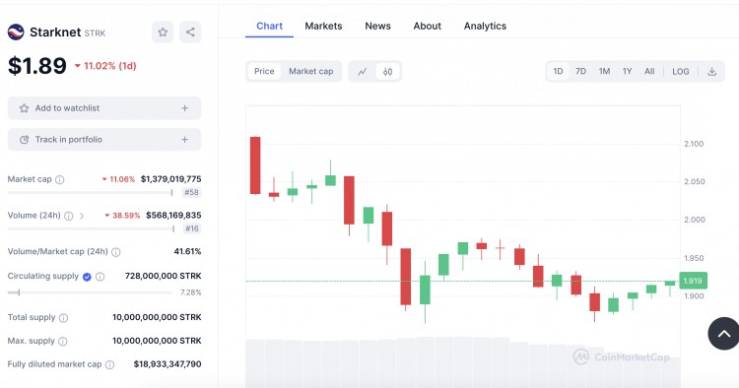
Task: Toggle the Price chart mode
Action: pyautogui.click(x=264, y=72)
